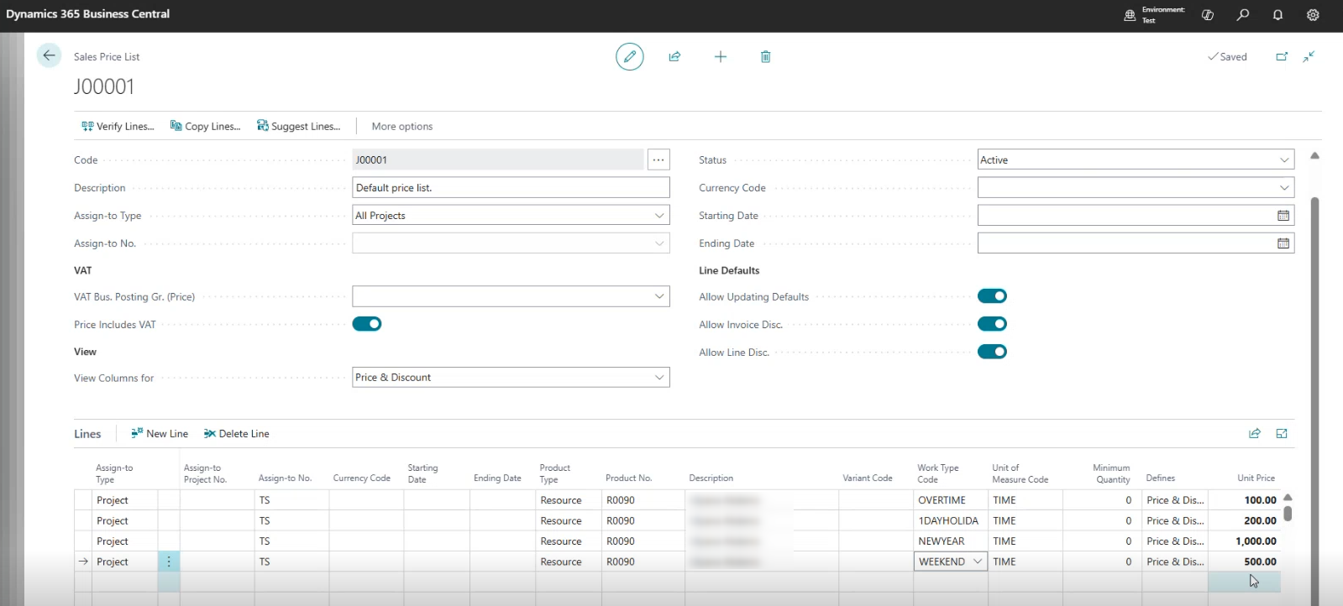
Task: Open the settings gear
Action: click(x=1313, y=14)
